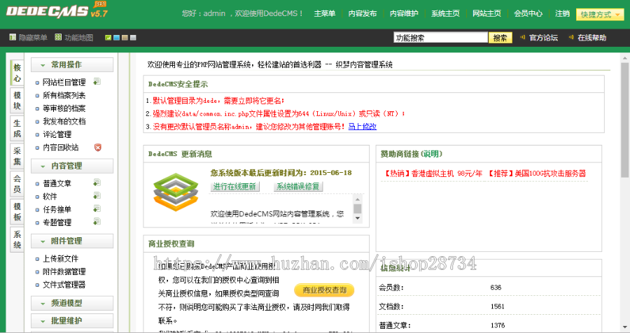Open 等审核的档案 in the sidebar
The width and height of the screenshot is (630, 333).
(64, 108)
